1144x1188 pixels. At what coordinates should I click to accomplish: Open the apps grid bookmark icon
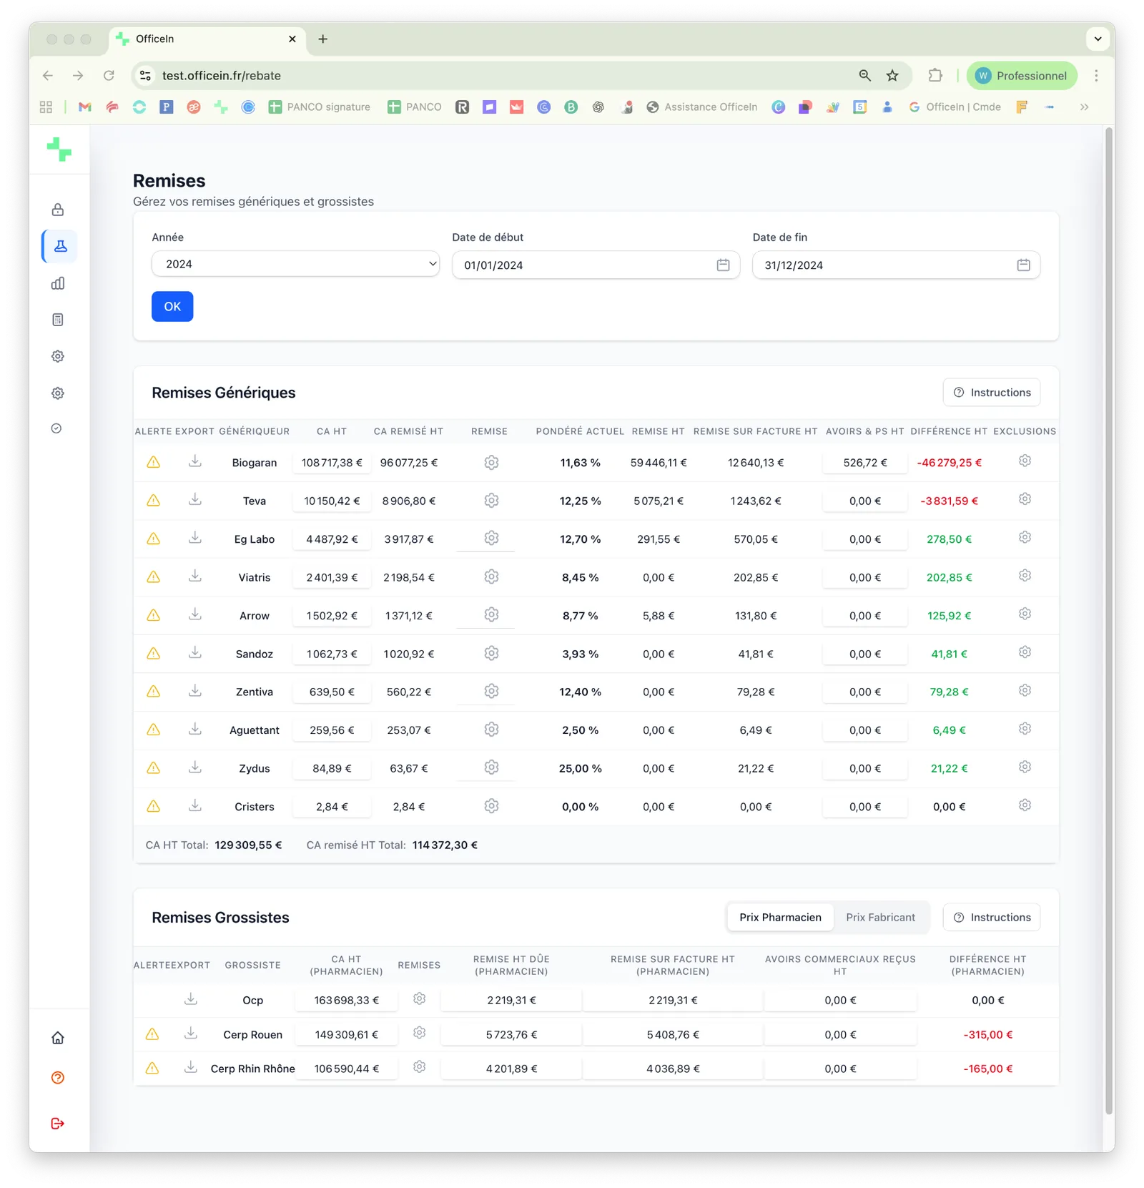pos(46,107)
